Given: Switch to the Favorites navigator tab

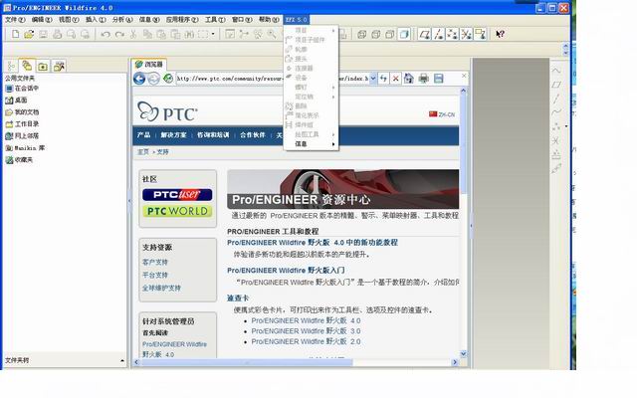Looking at the screenshot, I should [x=43, y=66].
